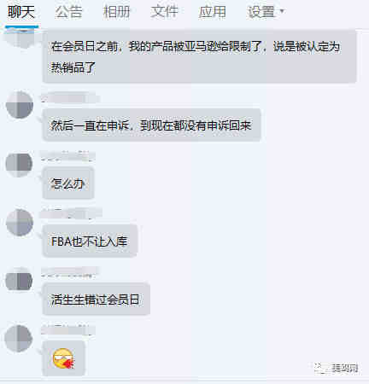
Task: Click avatar beside 怎么办 message
Action: click(19, 164)
